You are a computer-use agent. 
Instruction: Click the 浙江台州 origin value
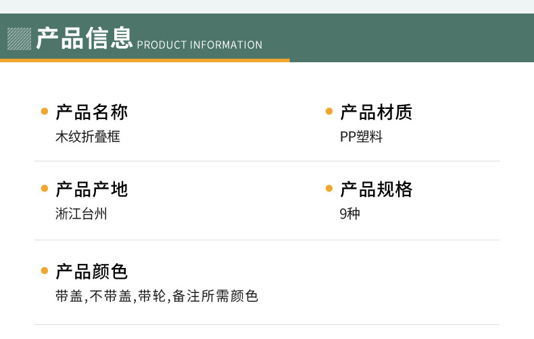[81, 214]
